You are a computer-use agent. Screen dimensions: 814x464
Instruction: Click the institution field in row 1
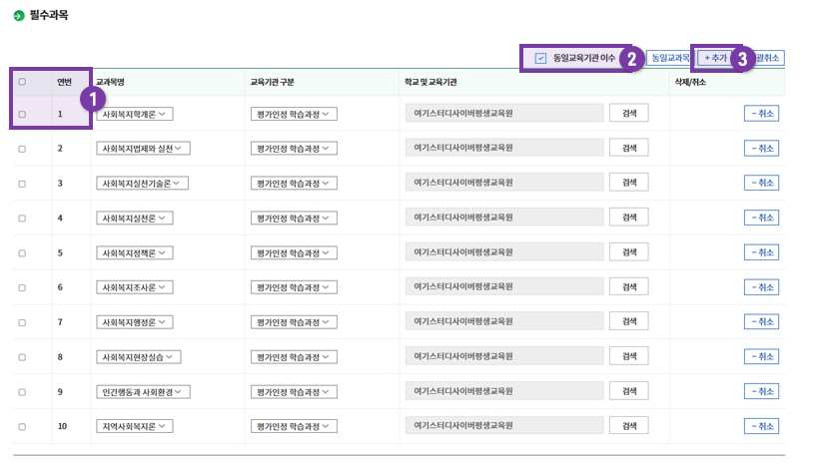coord(504,113)
